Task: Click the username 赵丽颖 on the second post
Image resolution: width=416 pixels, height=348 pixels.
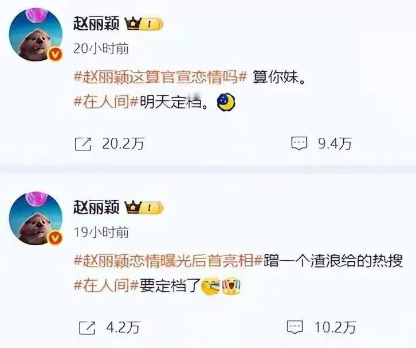Action: coord(96,207)
